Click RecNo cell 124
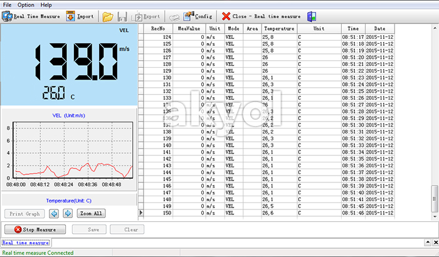 click(x=158, y=37)
